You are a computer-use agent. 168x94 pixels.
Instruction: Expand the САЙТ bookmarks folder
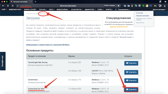[4, 9]
